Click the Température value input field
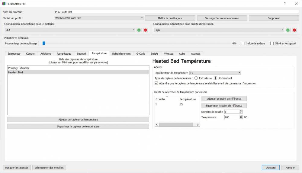 [x=232, y=117]
